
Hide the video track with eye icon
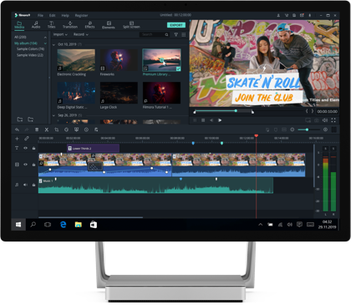click(25, 165)
